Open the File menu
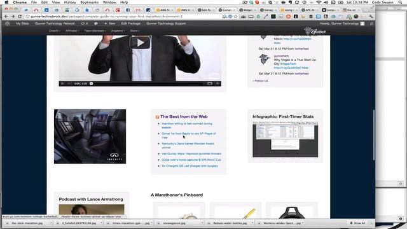This screenshot has height=229, width=407. point(34,3)
